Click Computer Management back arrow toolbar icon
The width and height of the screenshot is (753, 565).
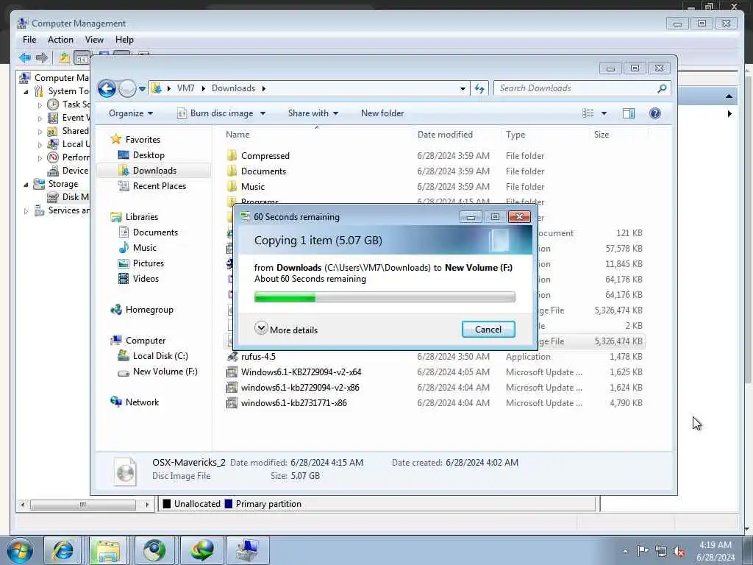[25, 58]
